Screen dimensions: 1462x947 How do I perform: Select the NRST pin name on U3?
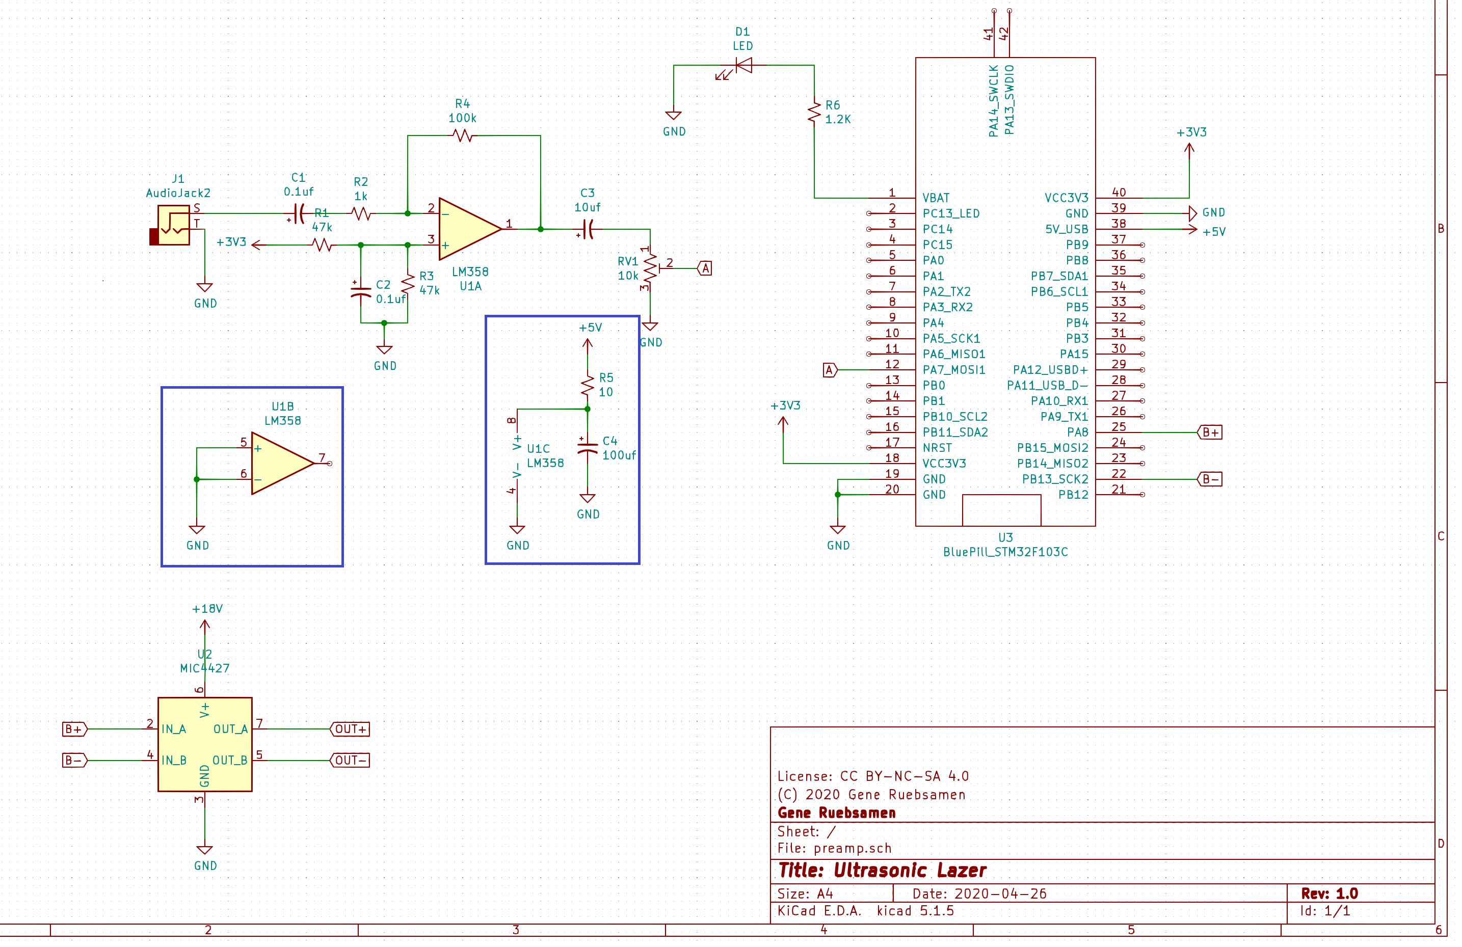(x=938, y=448)
